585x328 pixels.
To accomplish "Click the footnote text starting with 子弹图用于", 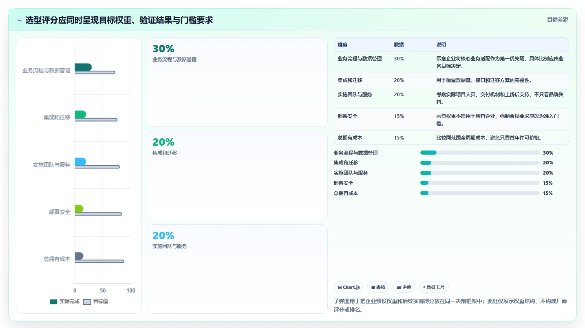I will pos(450,306).
